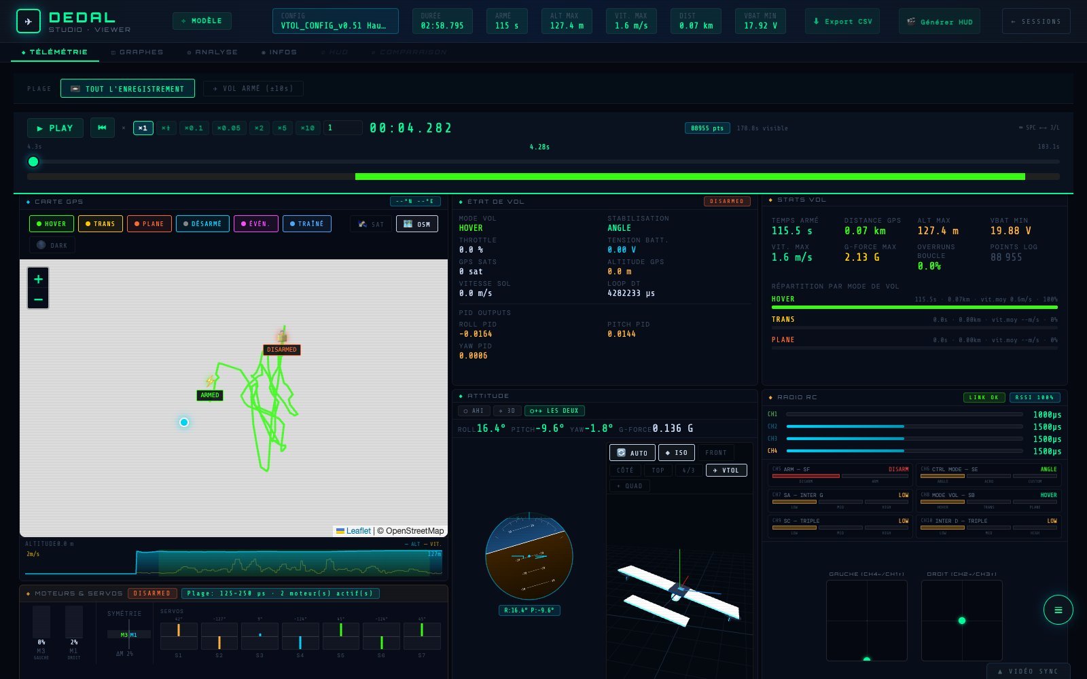Image resolution: width=1087 pixels, height=679 pixels.
Task: Toggle the HOVER map filter
Action: tap(51, 223)
